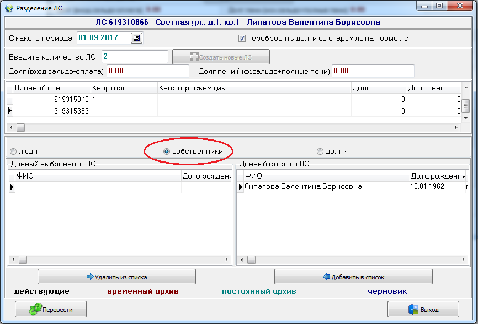Click into the number of accounts input field

(134, 57)
